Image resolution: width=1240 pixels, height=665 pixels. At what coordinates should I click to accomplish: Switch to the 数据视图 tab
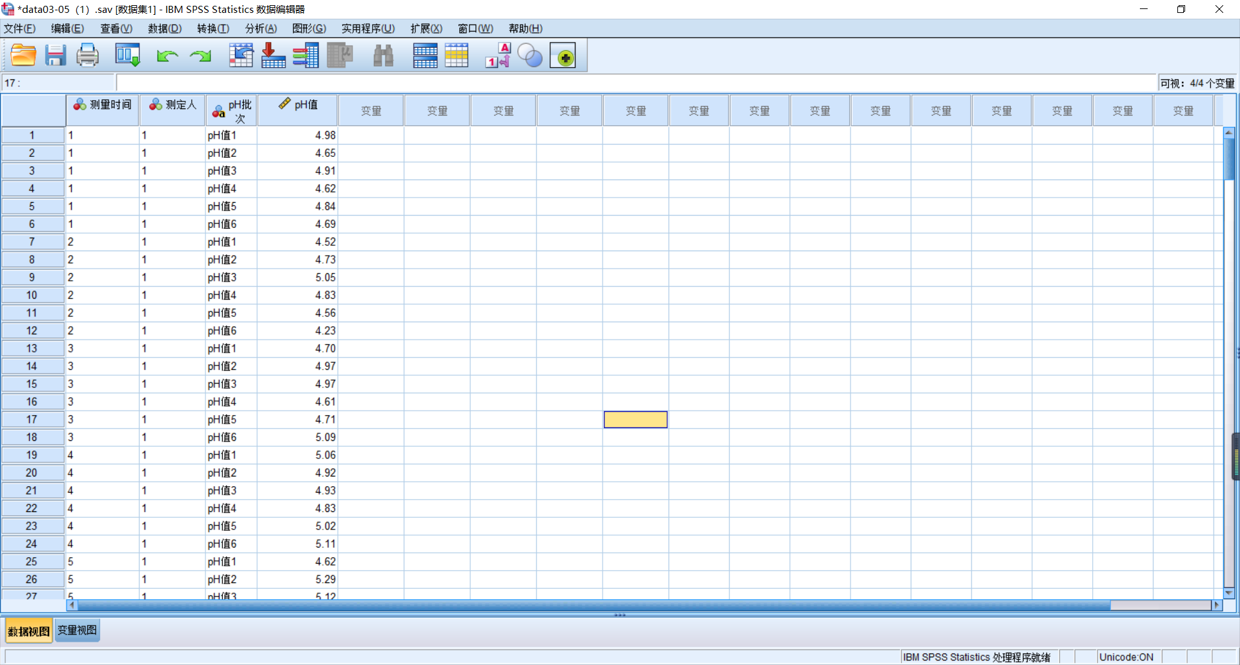28,631
